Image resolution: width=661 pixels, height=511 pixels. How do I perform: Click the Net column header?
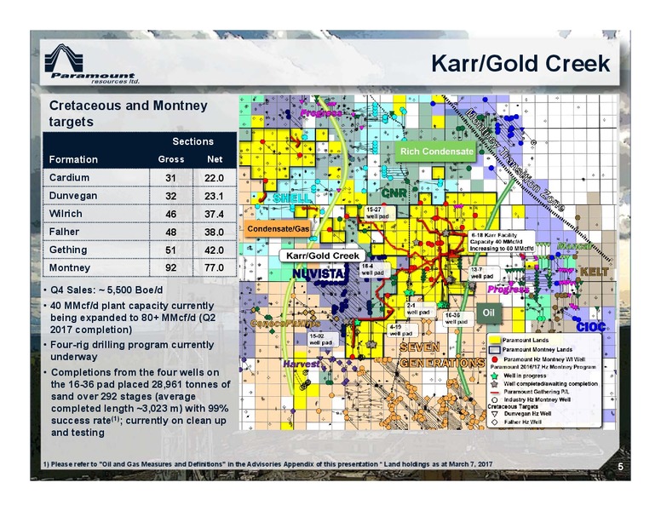point(215,159)
